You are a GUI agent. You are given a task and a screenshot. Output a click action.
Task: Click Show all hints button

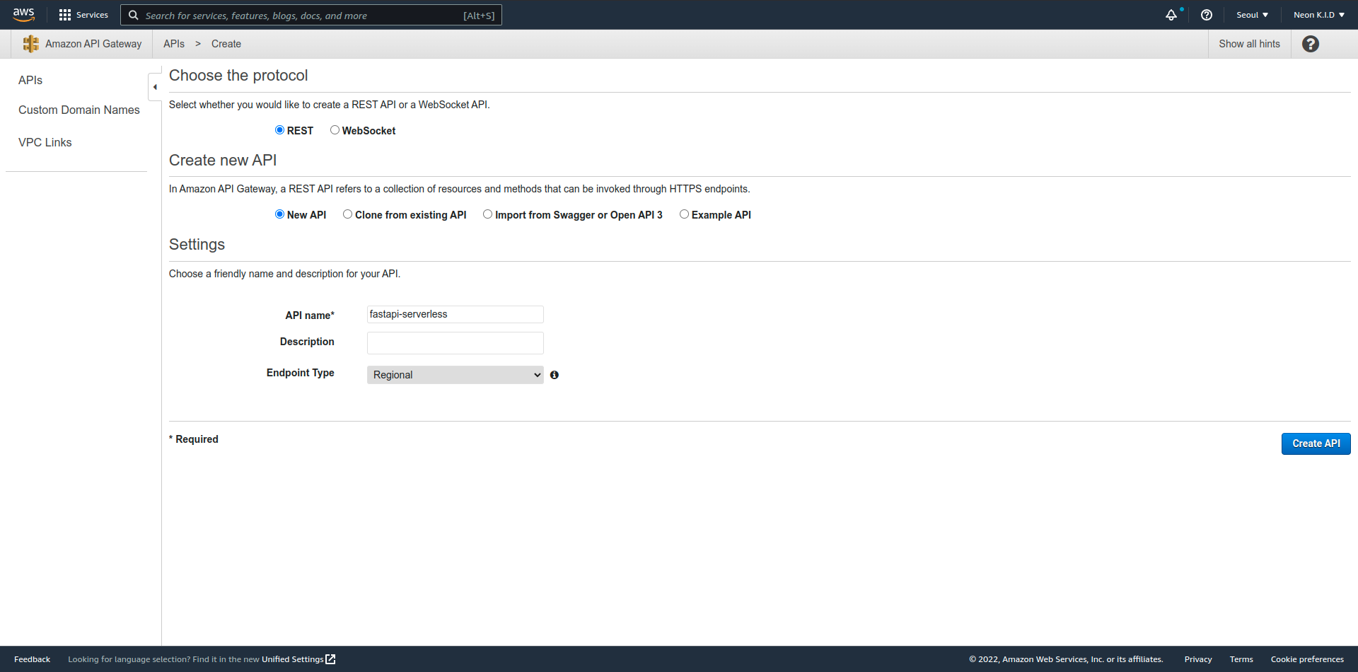click(1249, 44)
